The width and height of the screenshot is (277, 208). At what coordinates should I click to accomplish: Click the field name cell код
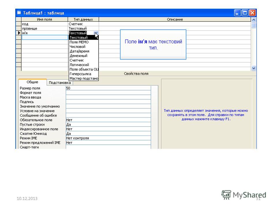tap(45, 24)
